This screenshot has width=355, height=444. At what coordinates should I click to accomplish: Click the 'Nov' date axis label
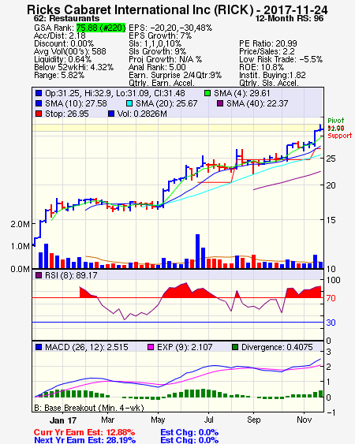tap(305, 420)
